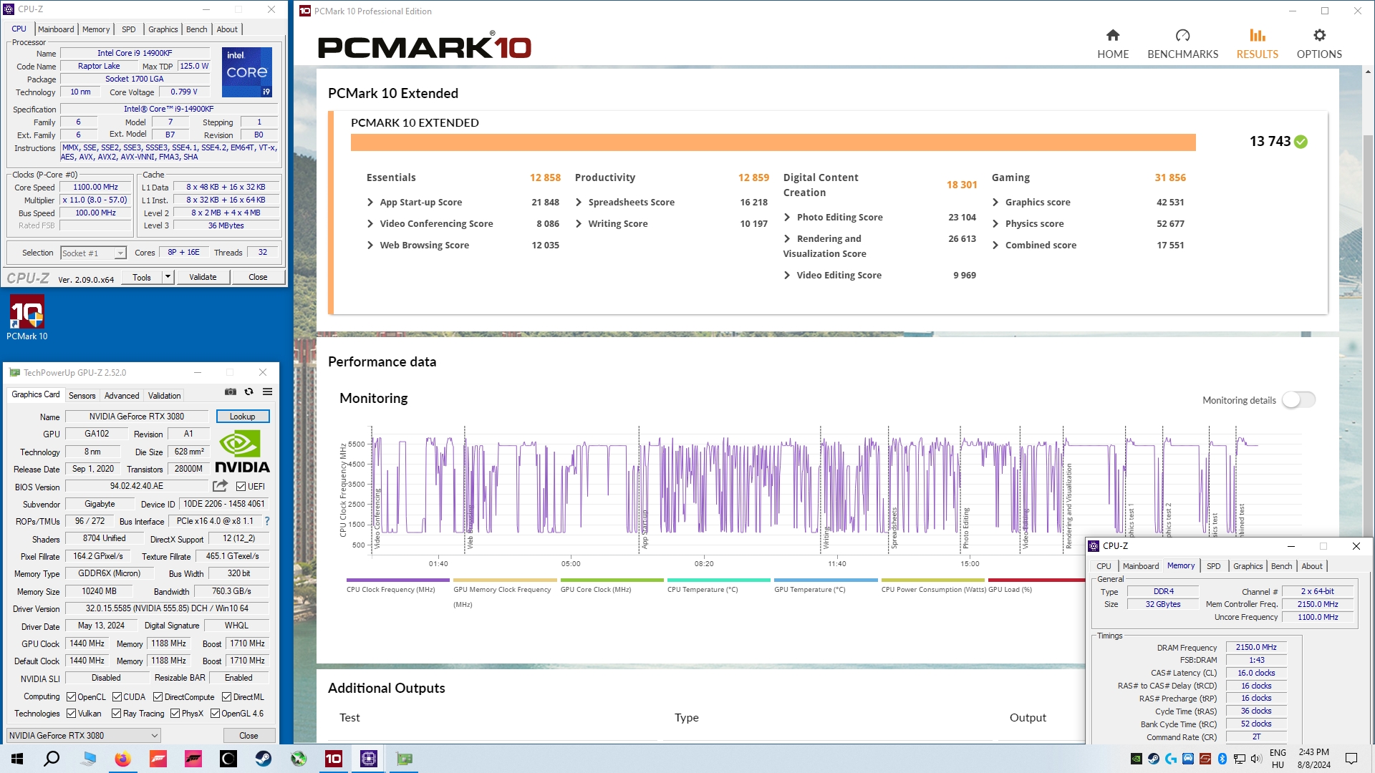
Task: Open the Benchmarks gauge icon
Action: pos(1182,35)
